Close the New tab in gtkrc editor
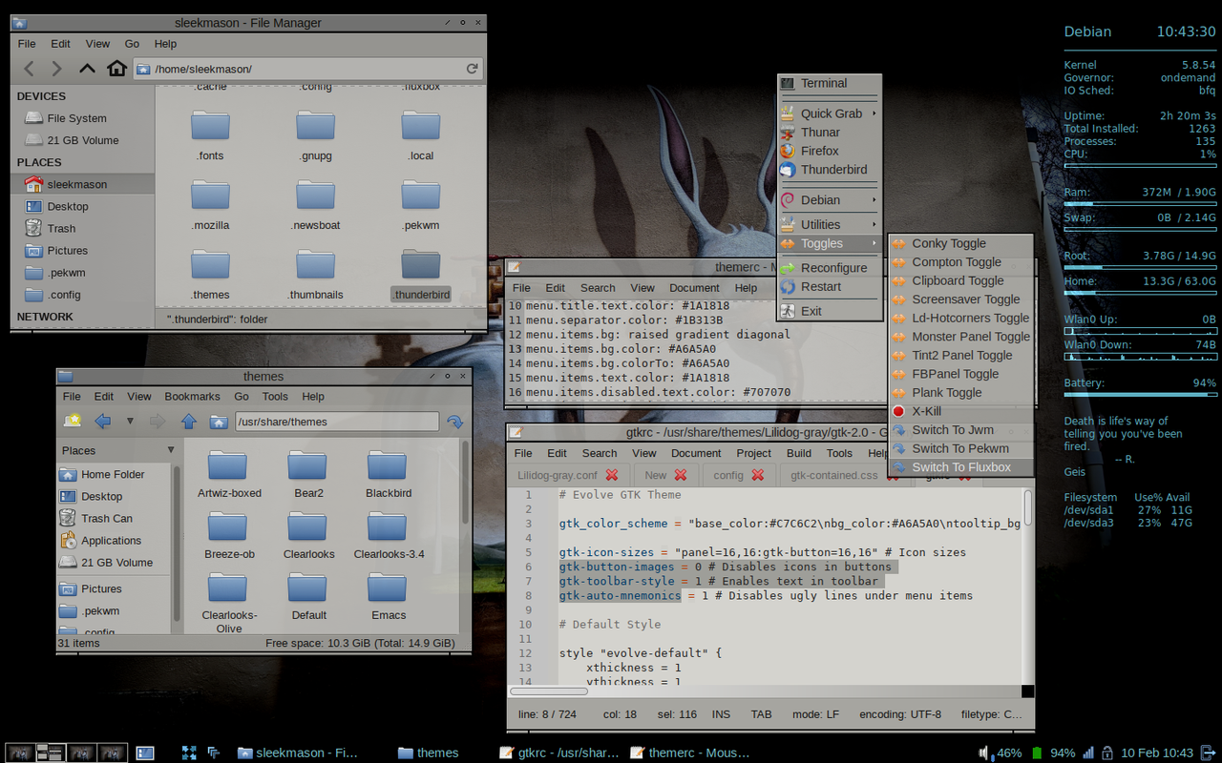 click(x=681, y=475)
